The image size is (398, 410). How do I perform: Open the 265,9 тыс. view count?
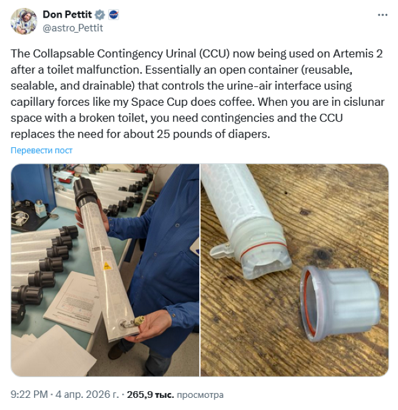click(x=151, y=395)
